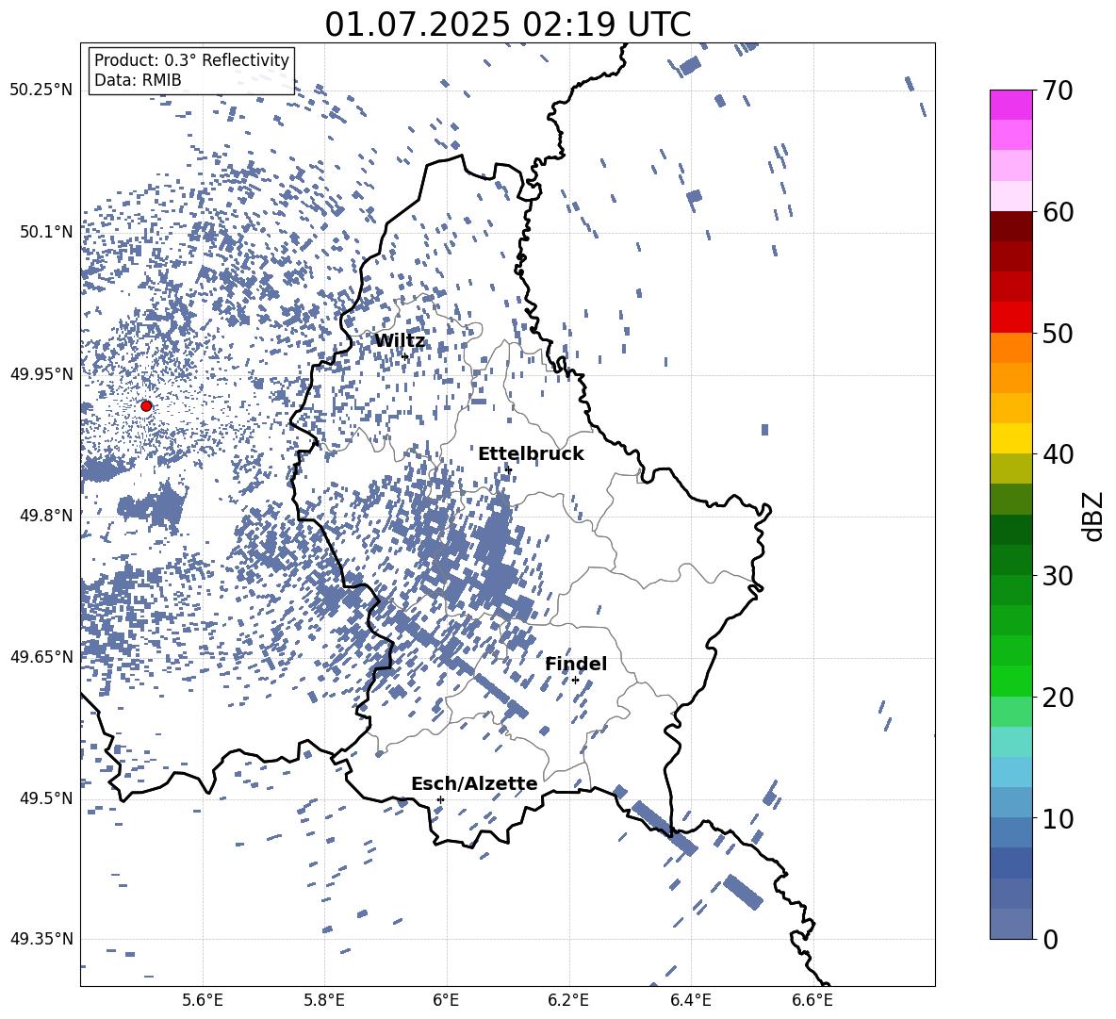Click the 0 tick on colorbar

1050,939
